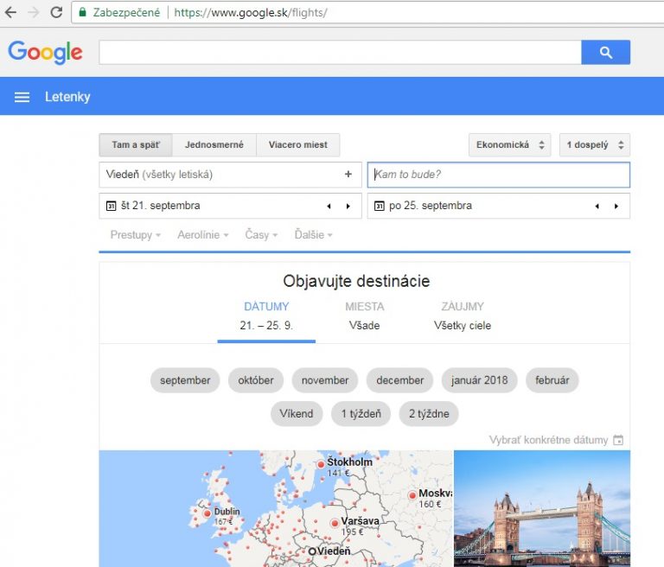Select the Jednosmerné trip type
The width and height of the screenshot is (664, 567).
(x=214, y=145)
